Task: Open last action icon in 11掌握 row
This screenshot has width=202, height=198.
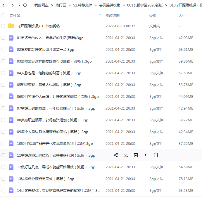Action: pyautogui.click(x=156, y=155)
